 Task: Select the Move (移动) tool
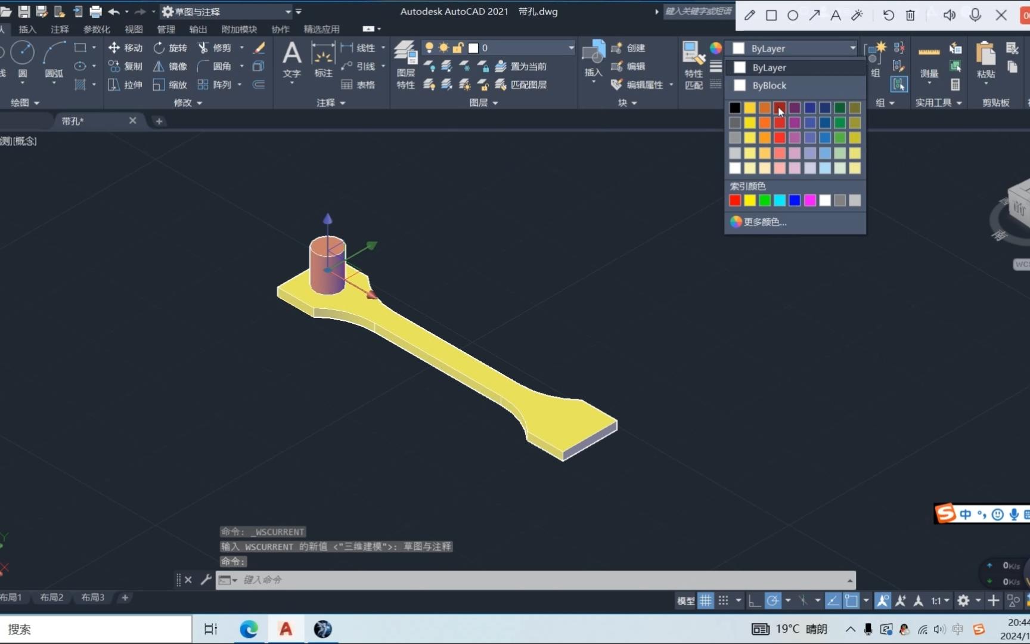pos(125,48)
